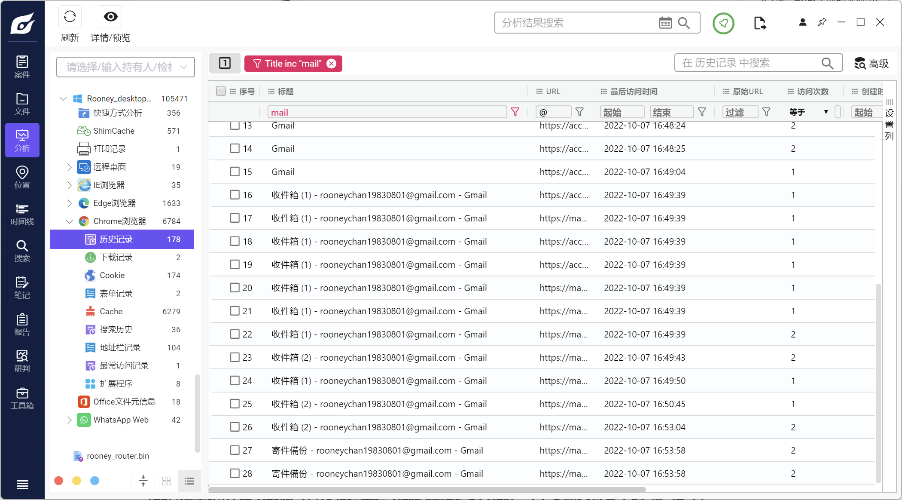Select the Cache tree item
This screenshot has width=902, height=500.
point(122,311)
